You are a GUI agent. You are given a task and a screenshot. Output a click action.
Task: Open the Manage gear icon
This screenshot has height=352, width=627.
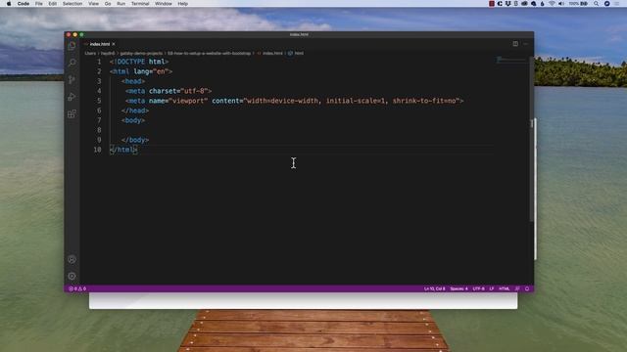72,276
